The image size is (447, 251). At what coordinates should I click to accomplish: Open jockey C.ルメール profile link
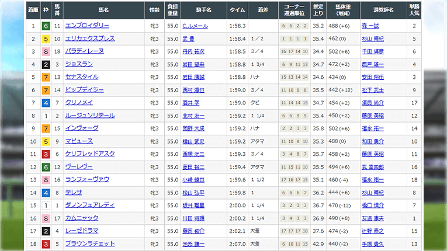(x=195, y=26)
